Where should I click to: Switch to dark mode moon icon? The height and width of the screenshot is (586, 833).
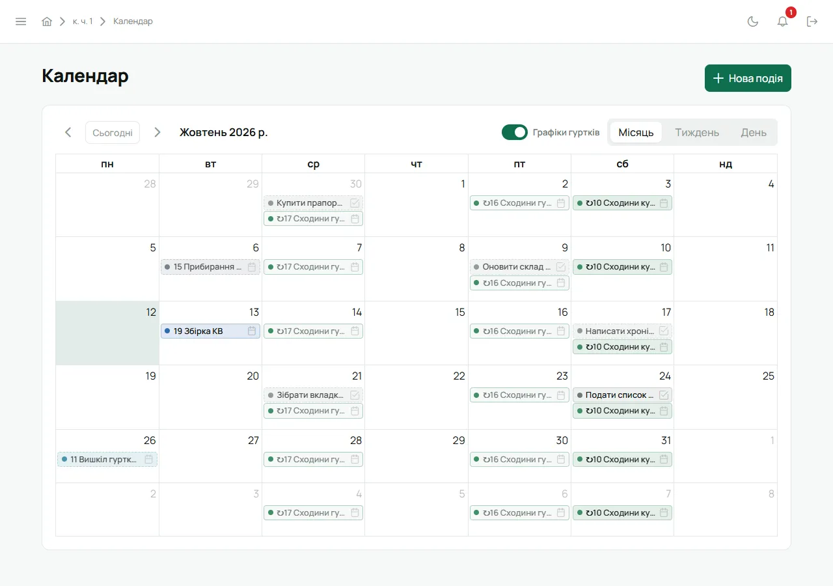[x=753, y=21]
